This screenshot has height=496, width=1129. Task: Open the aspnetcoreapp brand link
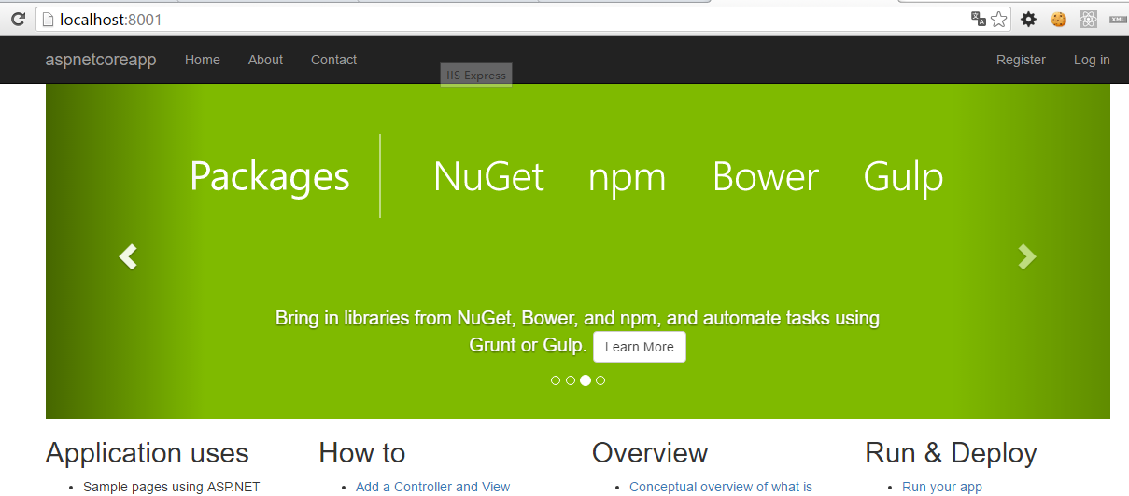point(101,60)
